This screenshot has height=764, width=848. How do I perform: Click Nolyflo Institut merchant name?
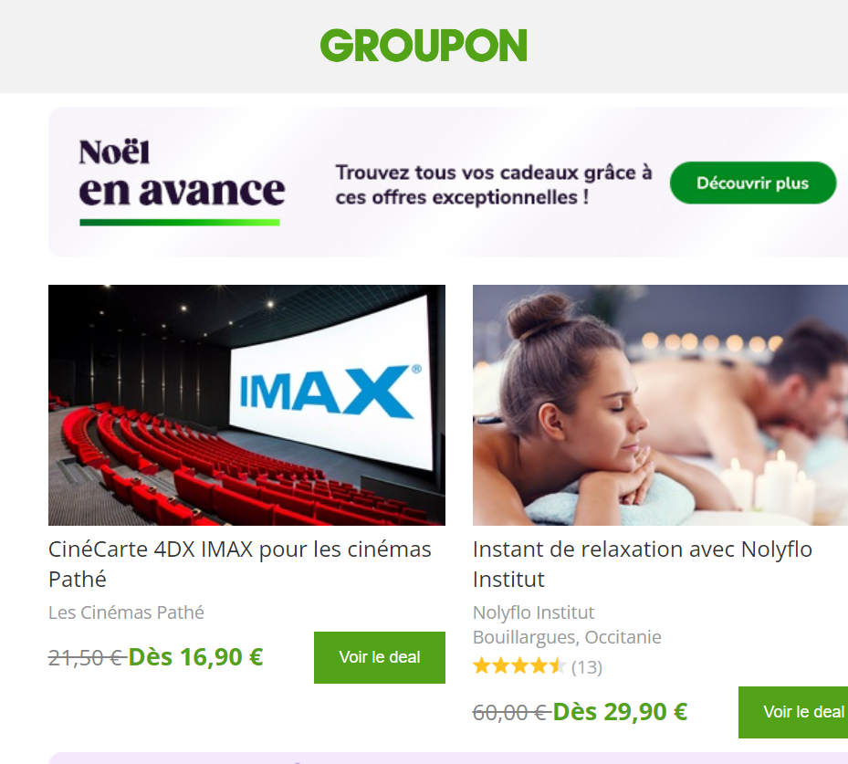tap(533, 612)
